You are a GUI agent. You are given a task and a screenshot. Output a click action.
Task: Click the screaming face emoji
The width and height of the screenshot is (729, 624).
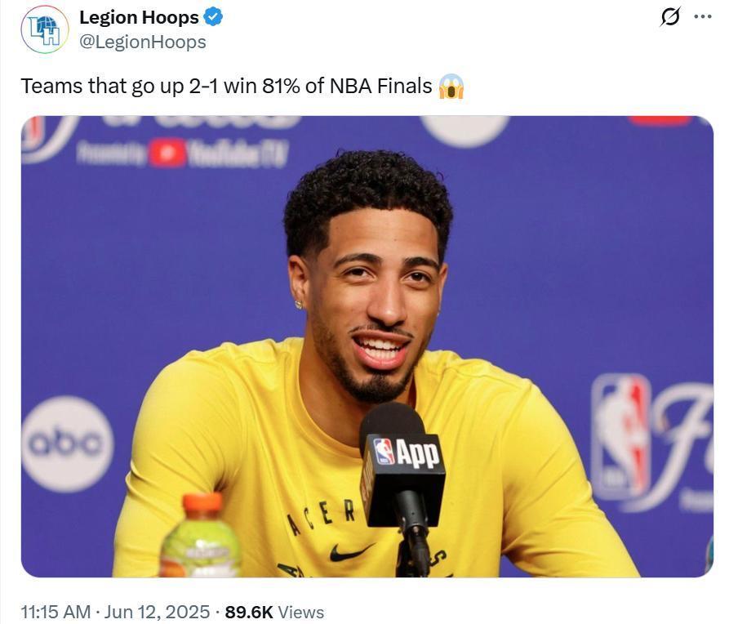click(x=451, y=87)
